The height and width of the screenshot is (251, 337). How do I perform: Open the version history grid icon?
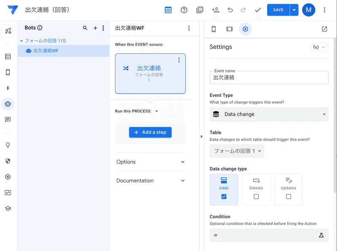tap(200, 10)
